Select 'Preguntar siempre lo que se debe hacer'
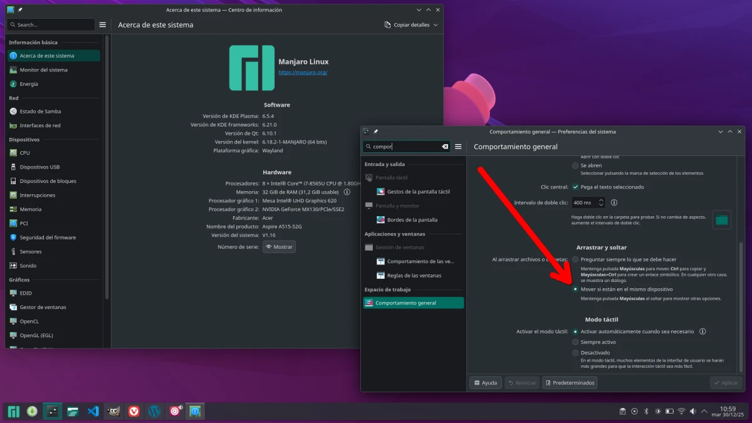The width and height of the screenshot is (752, 423). point(575,259)
